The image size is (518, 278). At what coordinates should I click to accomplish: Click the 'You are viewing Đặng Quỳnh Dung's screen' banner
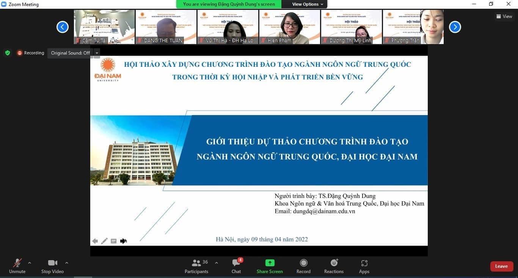pyautogui.click(x=229, y=4)
